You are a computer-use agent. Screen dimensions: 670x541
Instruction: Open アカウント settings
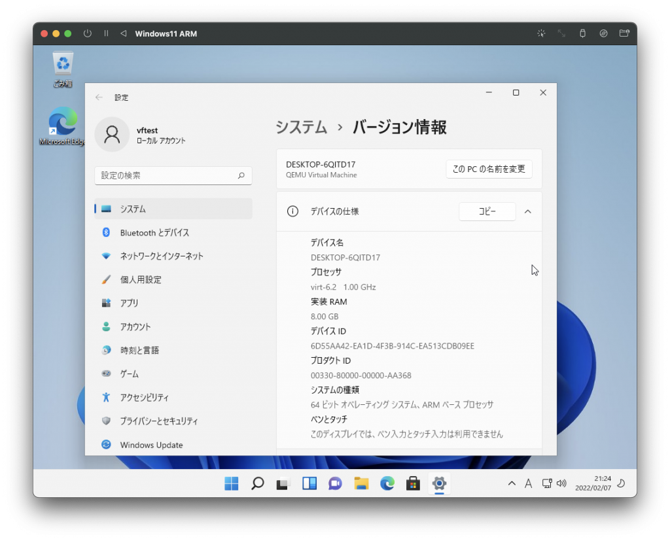point(173,327)
